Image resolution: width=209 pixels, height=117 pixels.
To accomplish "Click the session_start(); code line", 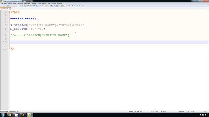I will tap(25, 19).
